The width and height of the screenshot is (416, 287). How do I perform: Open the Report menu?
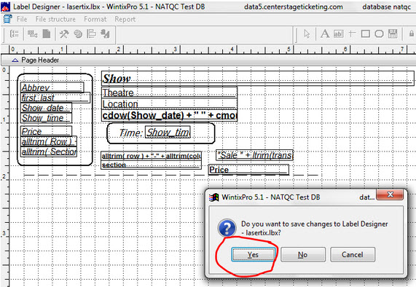[125, 20]
